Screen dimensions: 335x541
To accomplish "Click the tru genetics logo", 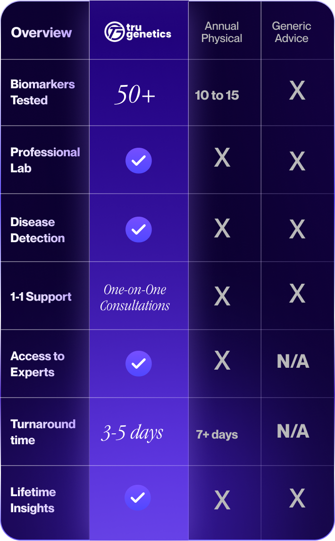I will tap(138, 32).
